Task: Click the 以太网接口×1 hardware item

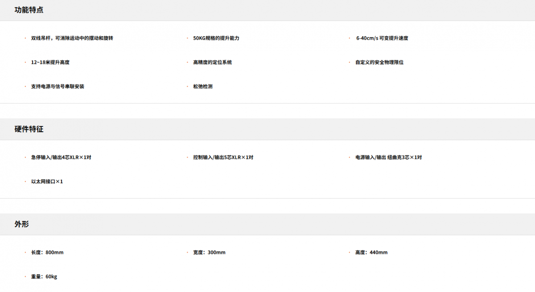Action: click(47, 182)
